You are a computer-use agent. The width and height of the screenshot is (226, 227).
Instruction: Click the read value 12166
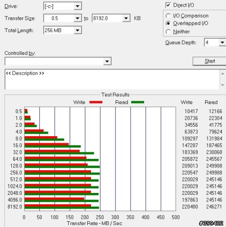pos(216,111)
